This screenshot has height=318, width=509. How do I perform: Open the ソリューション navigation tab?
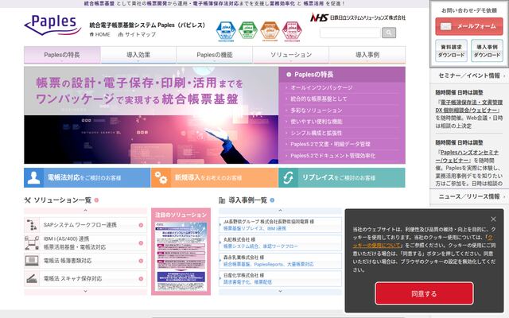291,55
